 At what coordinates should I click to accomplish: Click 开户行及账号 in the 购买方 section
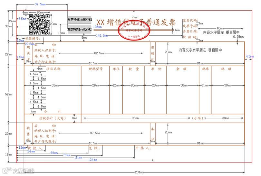[x=45, y=62]
